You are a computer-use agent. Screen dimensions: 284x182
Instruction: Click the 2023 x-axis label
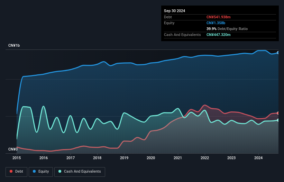(231, 158)
